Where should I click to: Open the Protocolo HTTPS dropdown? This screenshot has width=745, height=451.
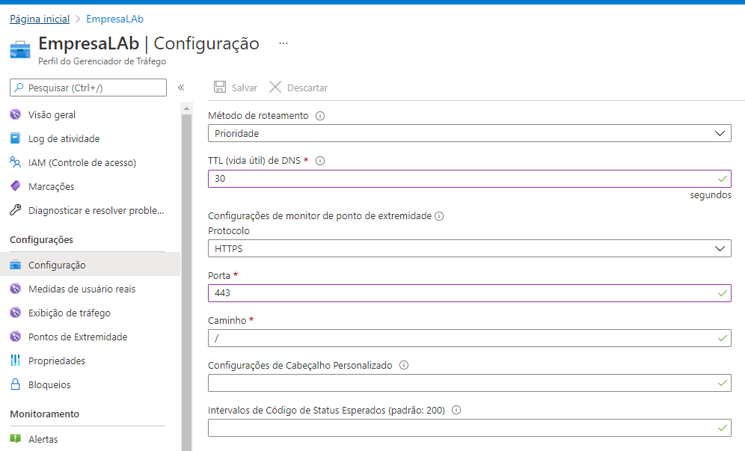tap(470, 248)
